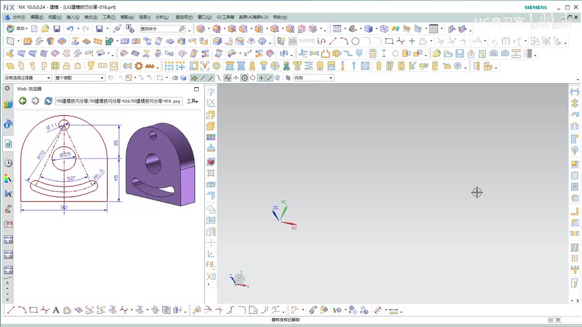Choose the point (plus) tool in the top curve toolbar

pyautogui.click(x=412, y=41)
